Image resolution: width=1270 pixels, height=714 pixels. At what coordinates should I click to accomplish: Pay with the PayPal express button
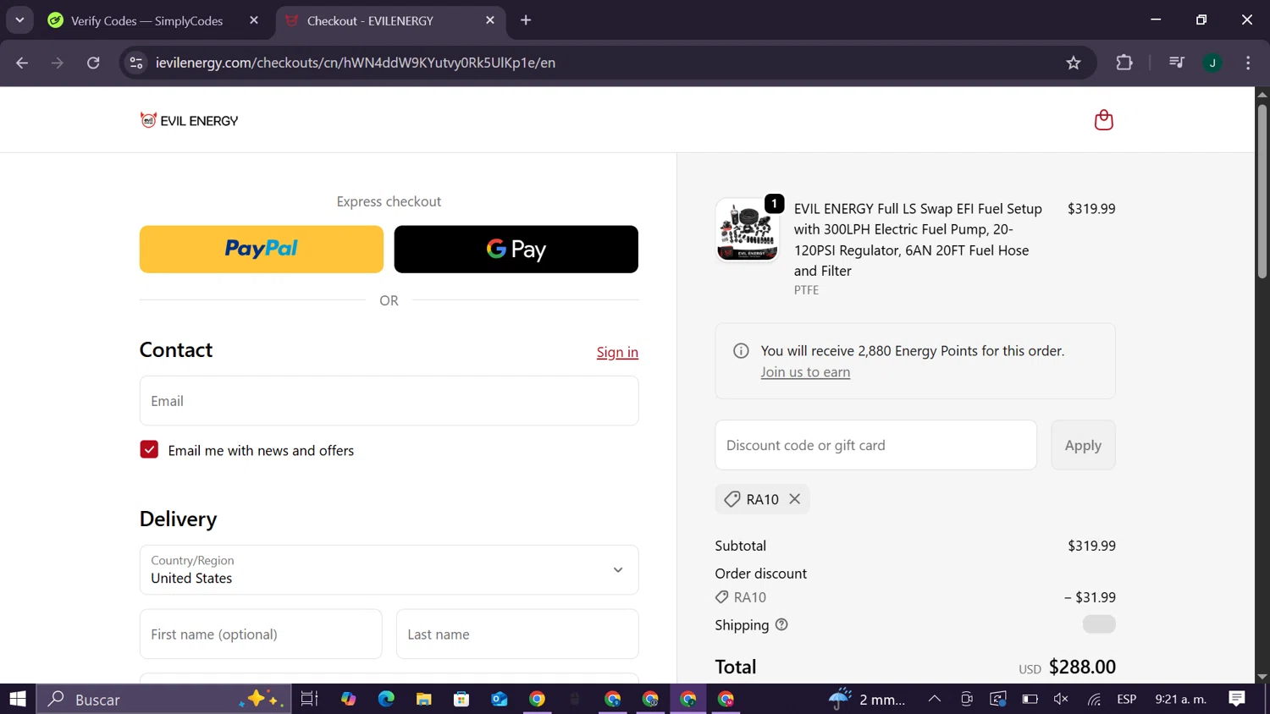pos(261,249)
